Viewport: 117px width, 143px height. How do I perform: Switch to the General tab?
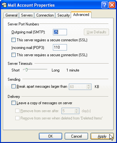click(11, 15)
